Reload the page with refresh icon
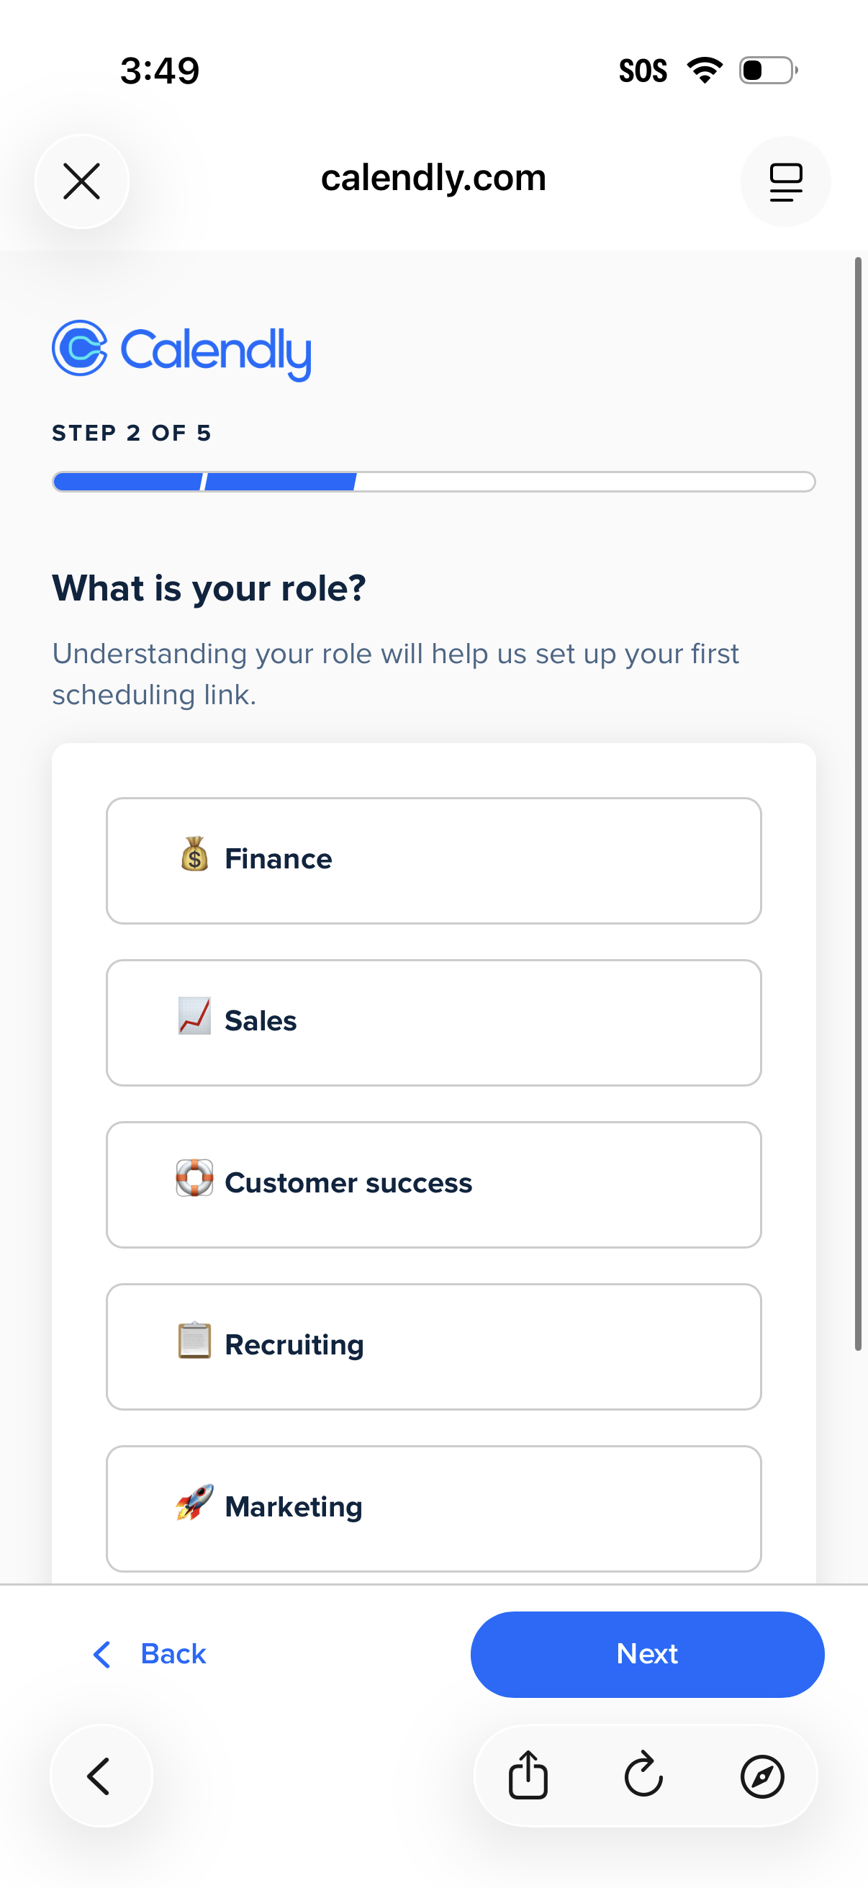 pos(644,1775)
